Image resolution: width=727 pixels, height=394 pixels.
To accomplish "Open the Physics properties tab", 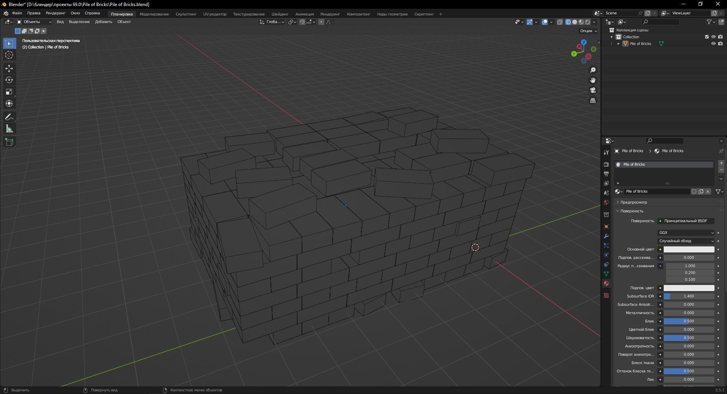I will [x=606, y=255].
